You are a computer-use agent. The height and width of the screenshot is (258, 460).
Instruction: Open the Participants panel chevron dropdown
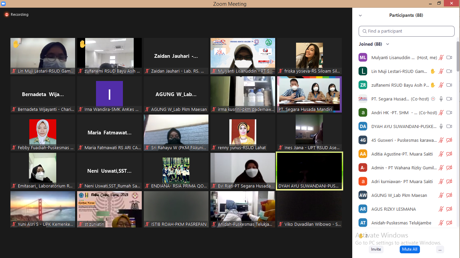coord(360,15)
